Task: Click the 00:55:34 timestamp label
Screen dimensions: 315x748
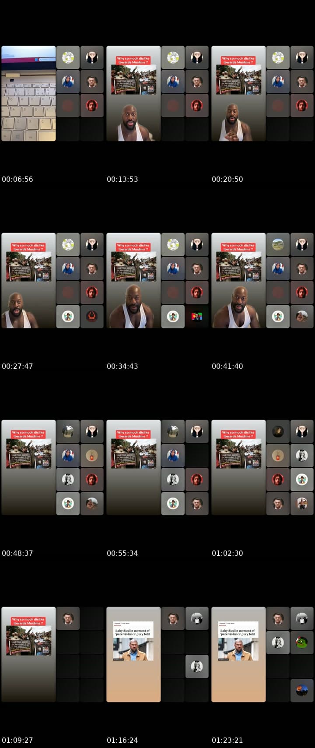Action: click(x=122, y=553)
